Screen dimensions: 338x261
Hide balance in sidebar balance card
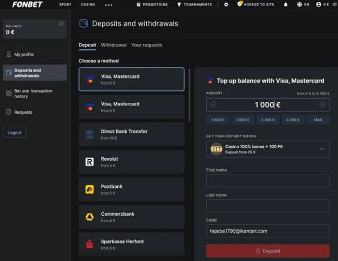62,23
